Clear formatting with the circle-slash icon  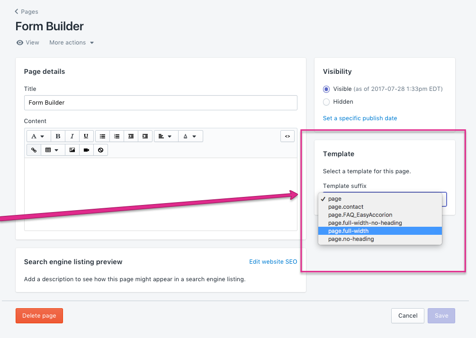[100, 150]
